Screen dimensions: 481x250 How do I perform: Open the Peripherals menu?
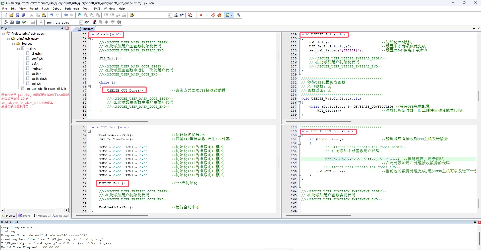click(72, 9)
